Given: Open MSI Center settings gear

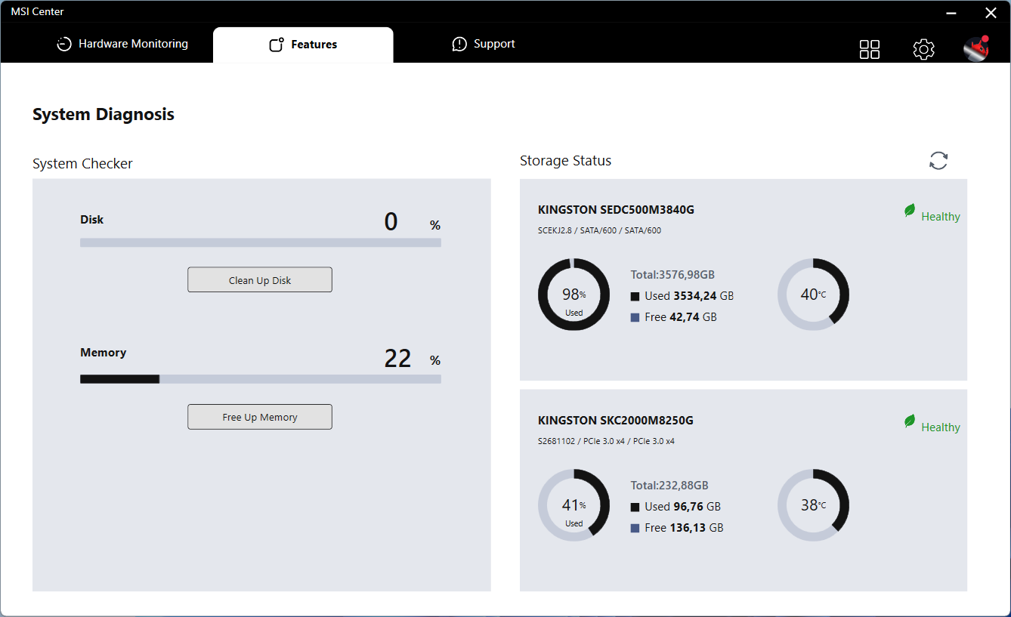Looking at the screenshot, I should pyautogui.click(x=923, y=49).
